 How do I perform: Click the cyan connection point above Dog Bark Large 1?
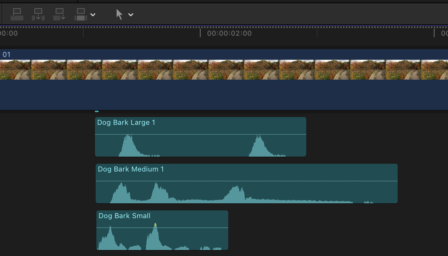coord(97,111)
